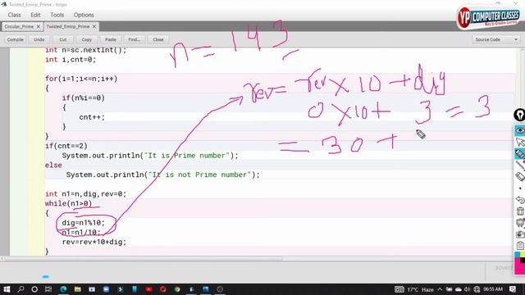Click code line 'if(cnt==2)'
The width and height of the screenshot is (525, 295).
click(x=66, y=146)
